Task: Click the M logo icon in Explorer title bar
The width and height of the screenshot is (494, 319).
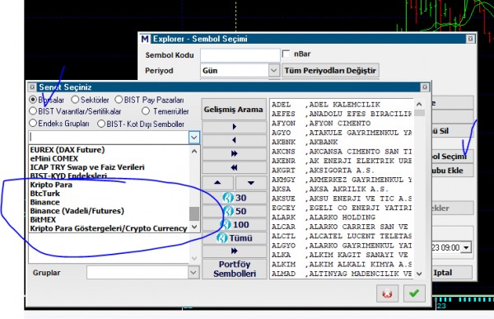Action: 145,39
